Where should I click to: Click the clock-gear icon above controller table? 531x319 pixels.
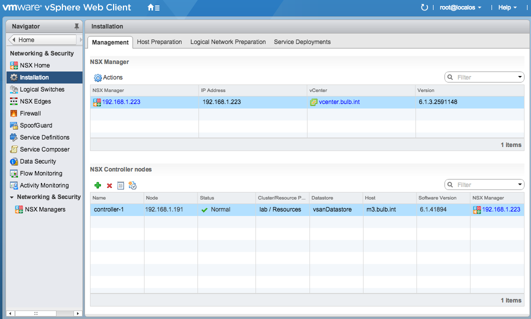132,185
